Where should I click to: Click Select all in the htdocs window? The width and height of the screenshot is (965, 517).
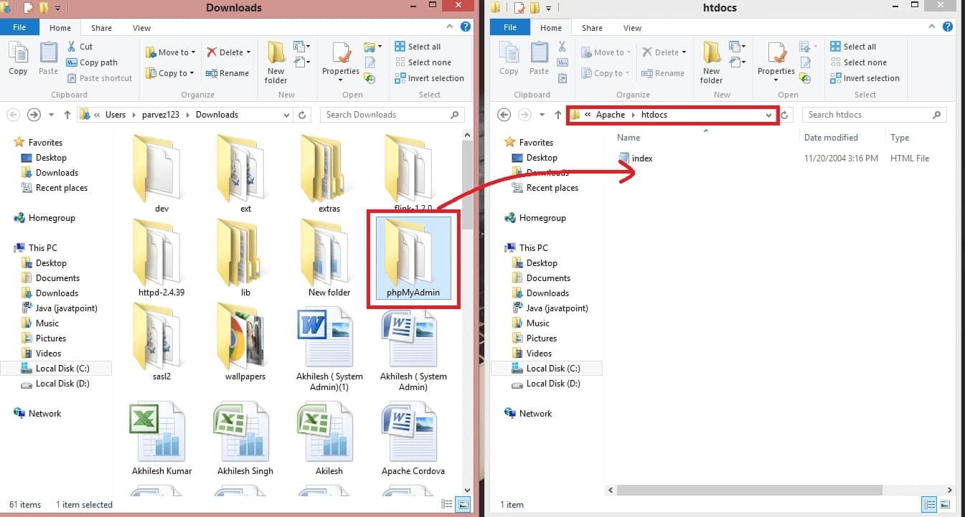click(x=853, y=47)
